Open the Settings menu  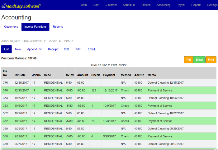coord(212,5)
